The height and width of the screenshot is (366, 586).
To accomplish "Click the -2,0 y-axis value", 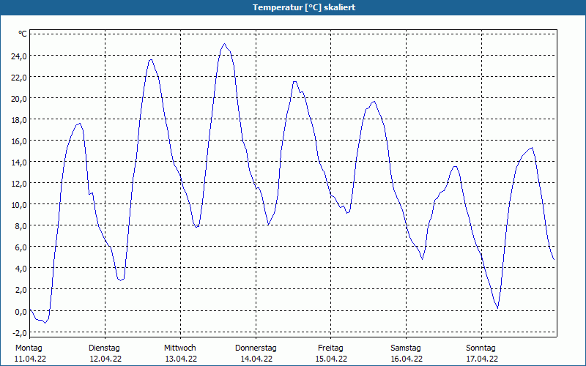I will click(x=19, y=333).
